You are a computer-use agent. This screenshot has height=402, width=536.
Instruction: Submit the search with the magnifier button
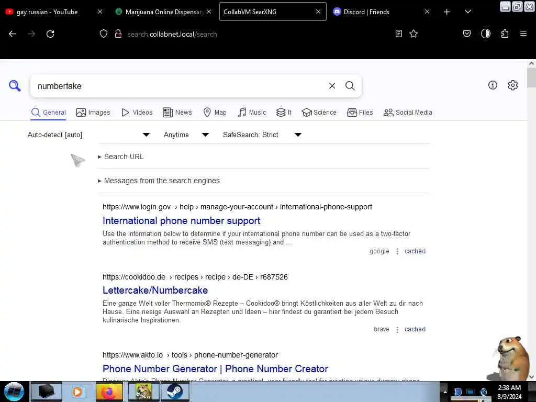coord(350,86)
